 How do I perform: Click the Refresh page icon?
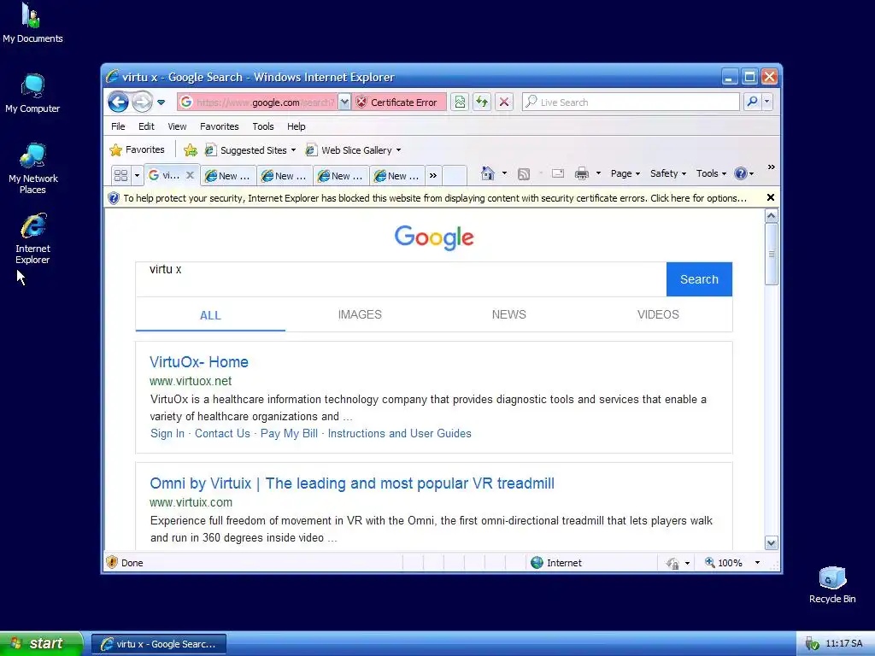pyautogui.click(x=482, y=102)
